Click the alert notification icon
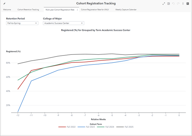The height and width of the screenshot is (136, 192). (x=188, y=4)
